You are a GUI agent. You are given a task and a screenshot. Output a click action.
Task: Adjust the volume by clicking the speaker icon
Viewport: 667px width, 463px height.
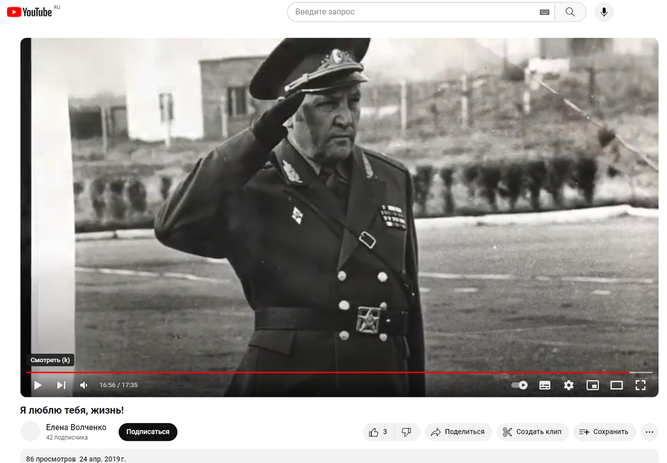[x=83, y=385]
